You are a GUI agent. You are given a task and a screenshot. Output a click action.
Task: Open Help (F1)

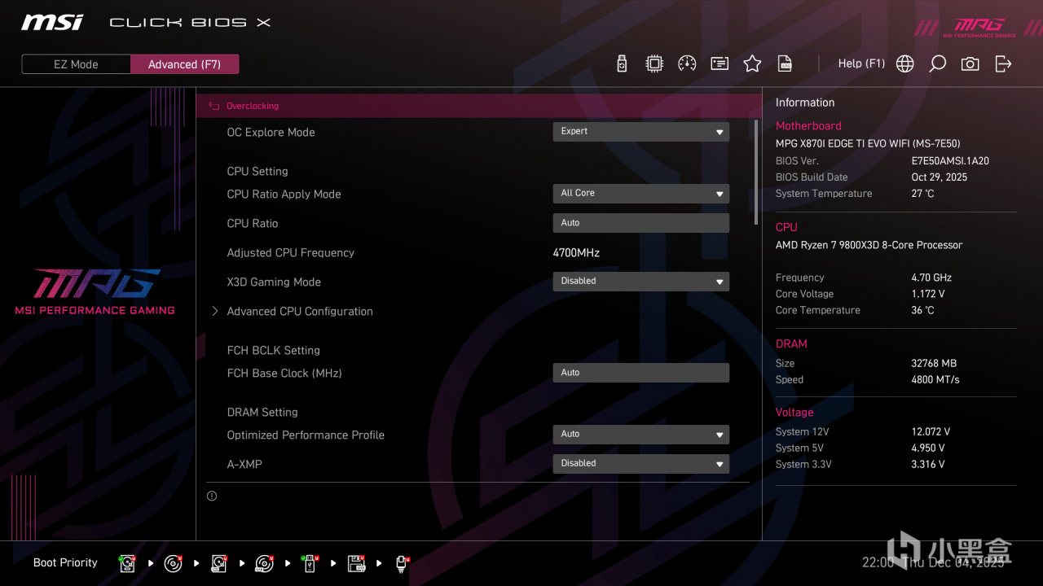[861, 63]
